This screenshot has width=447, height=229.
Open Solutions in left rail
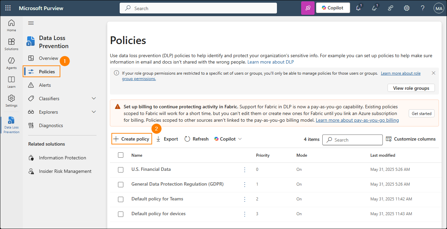11,44
